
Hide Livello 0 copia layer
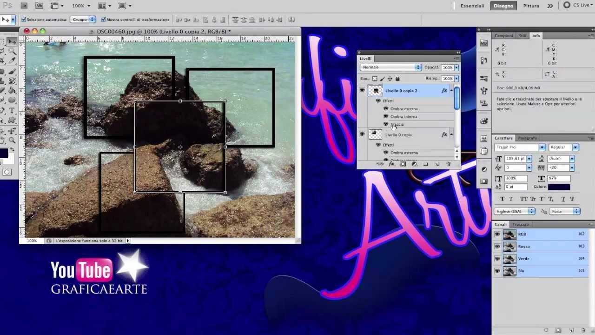tap(362, 134)
